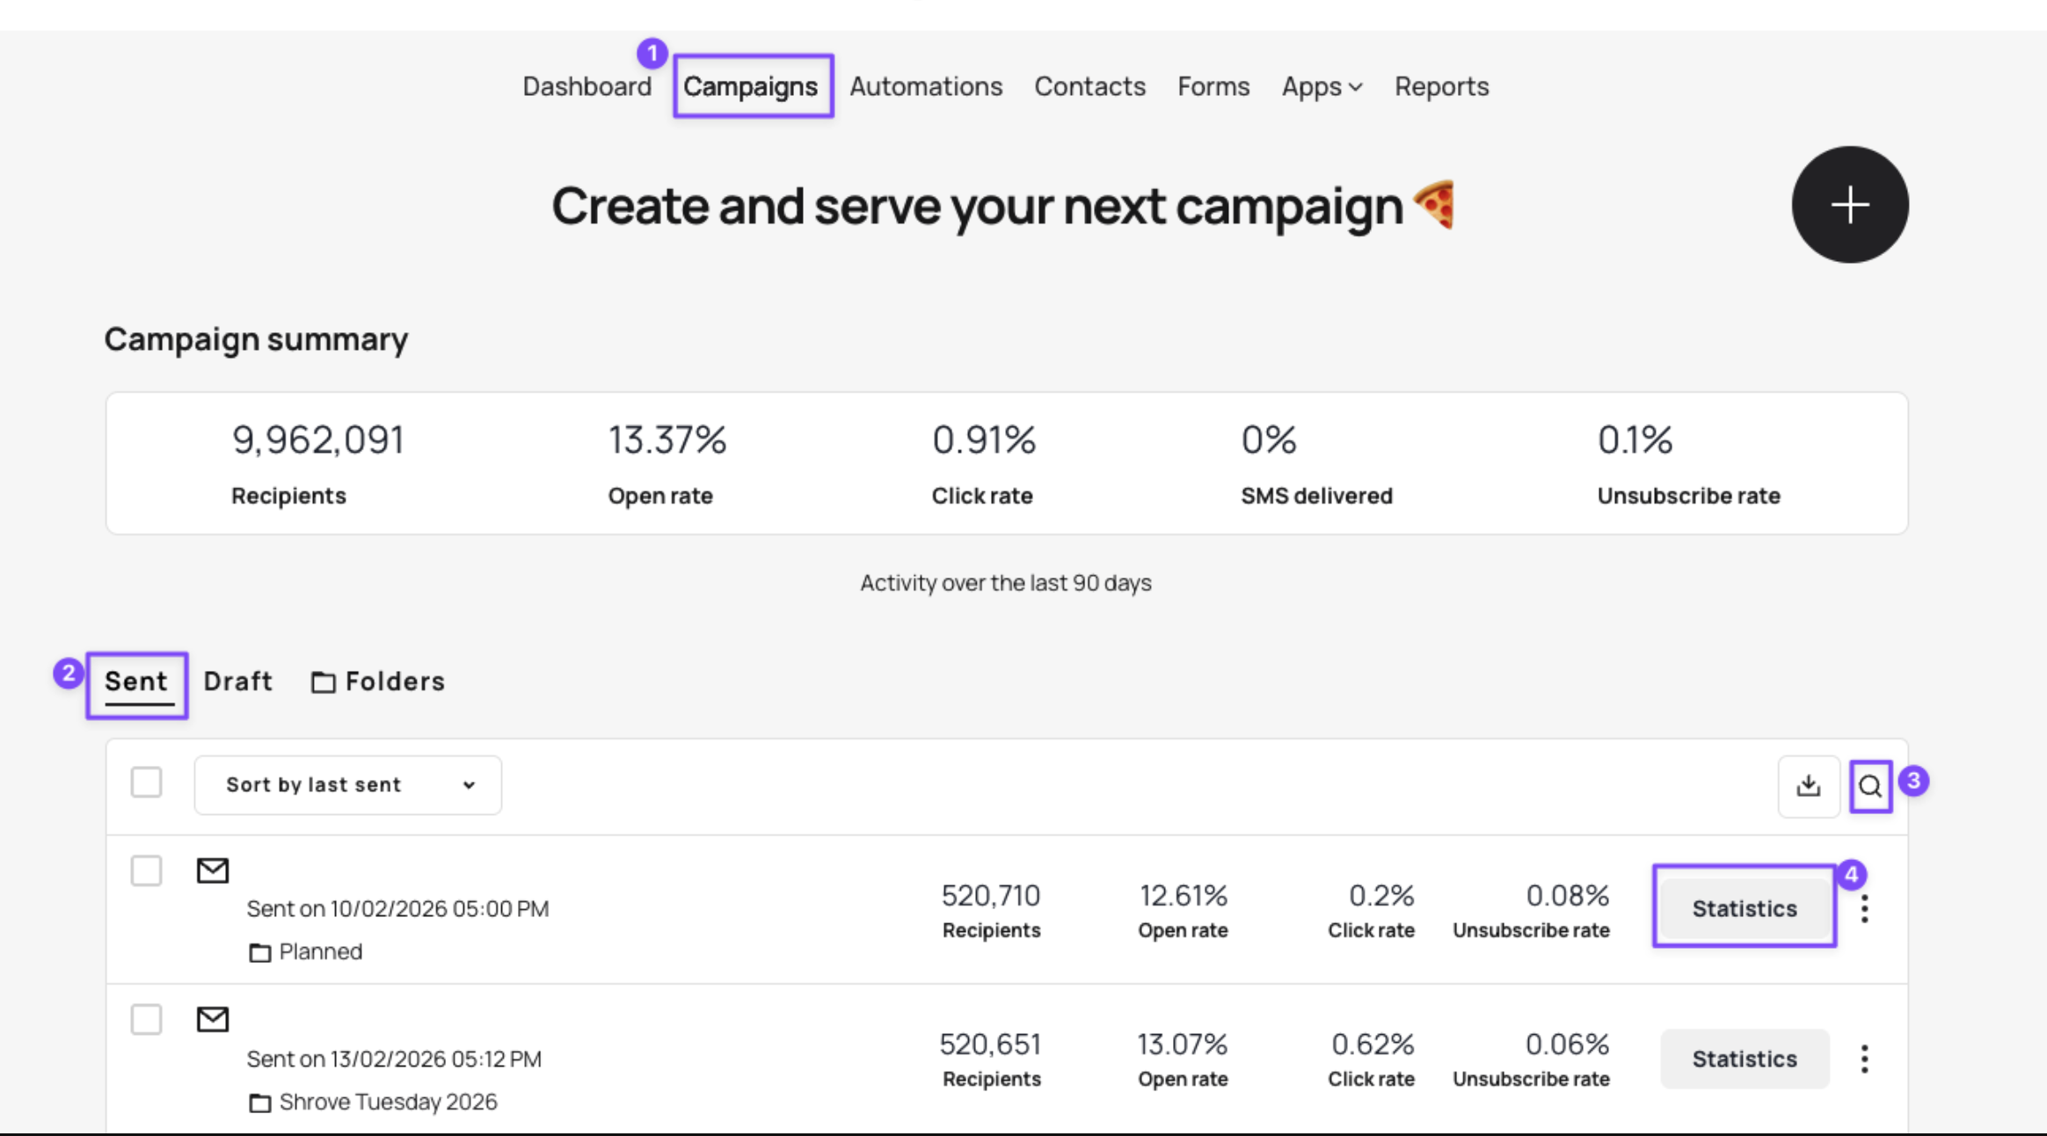View Statistics for Shrove Tuesday 2026 campaign

(1745, 1059)
